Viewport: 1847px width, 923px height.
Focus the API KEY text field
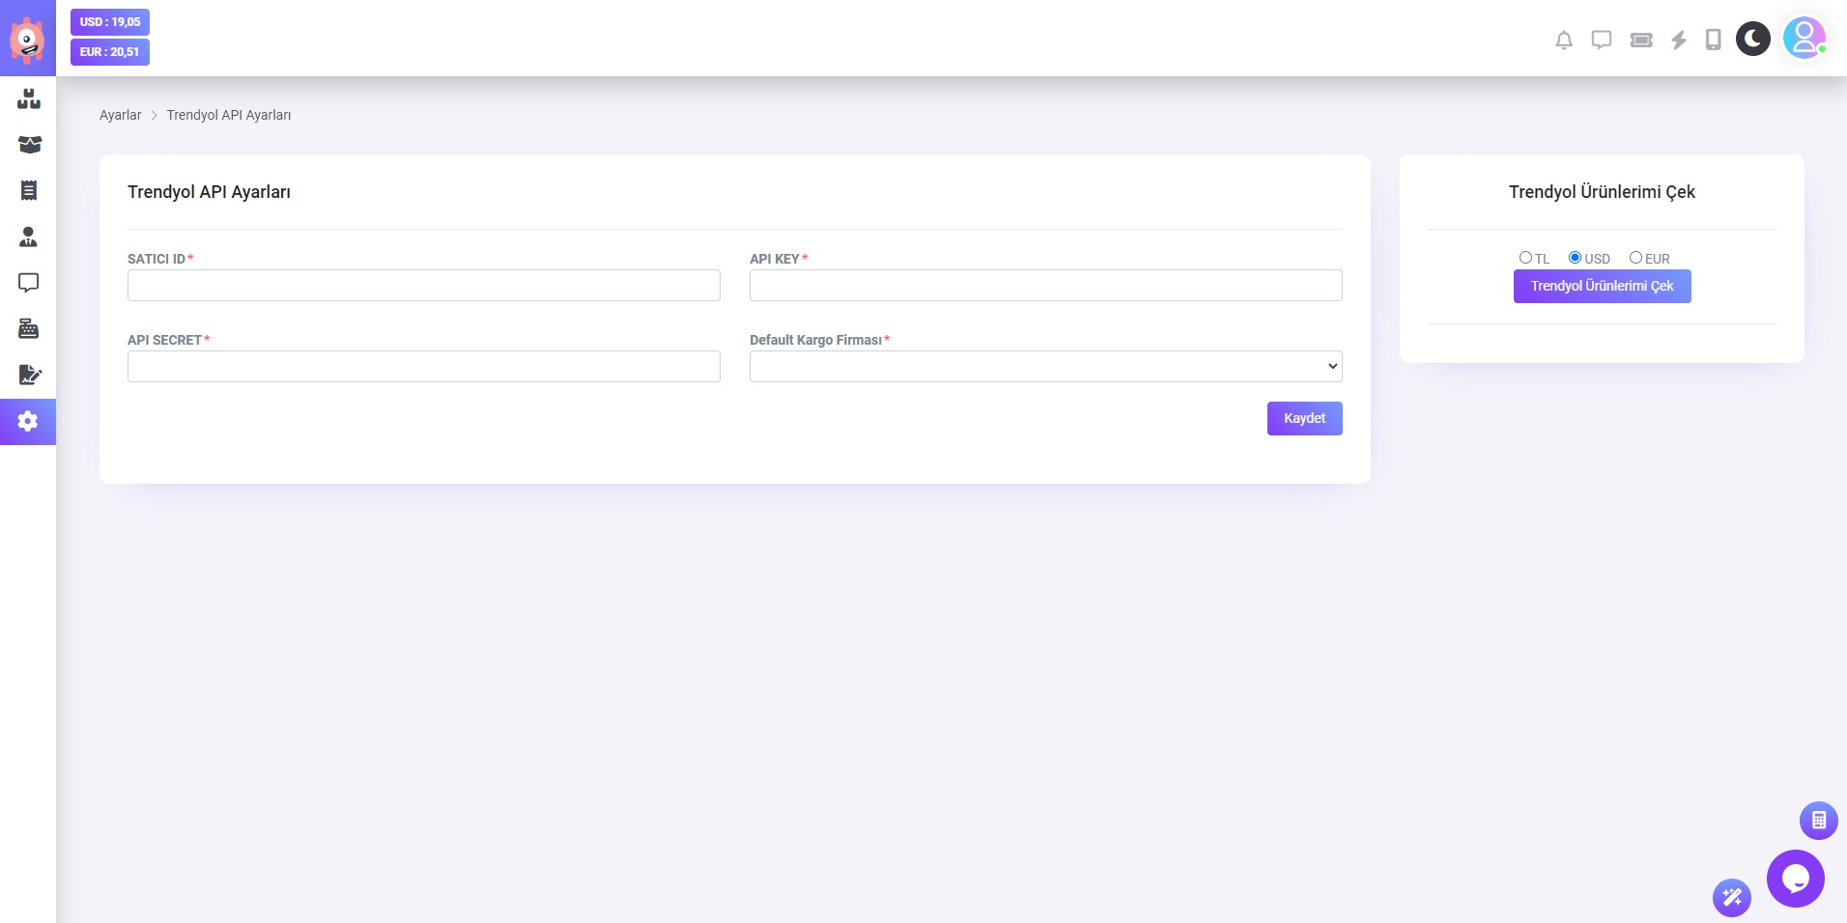click(1045, 286)
